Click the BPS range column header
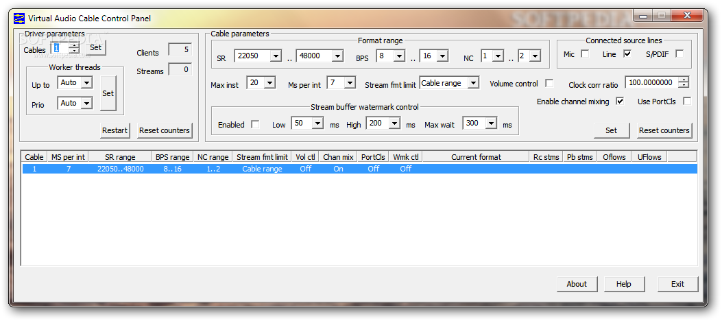Screen dimensions: 722x321 pyautogui.click(x=173, y=157)
